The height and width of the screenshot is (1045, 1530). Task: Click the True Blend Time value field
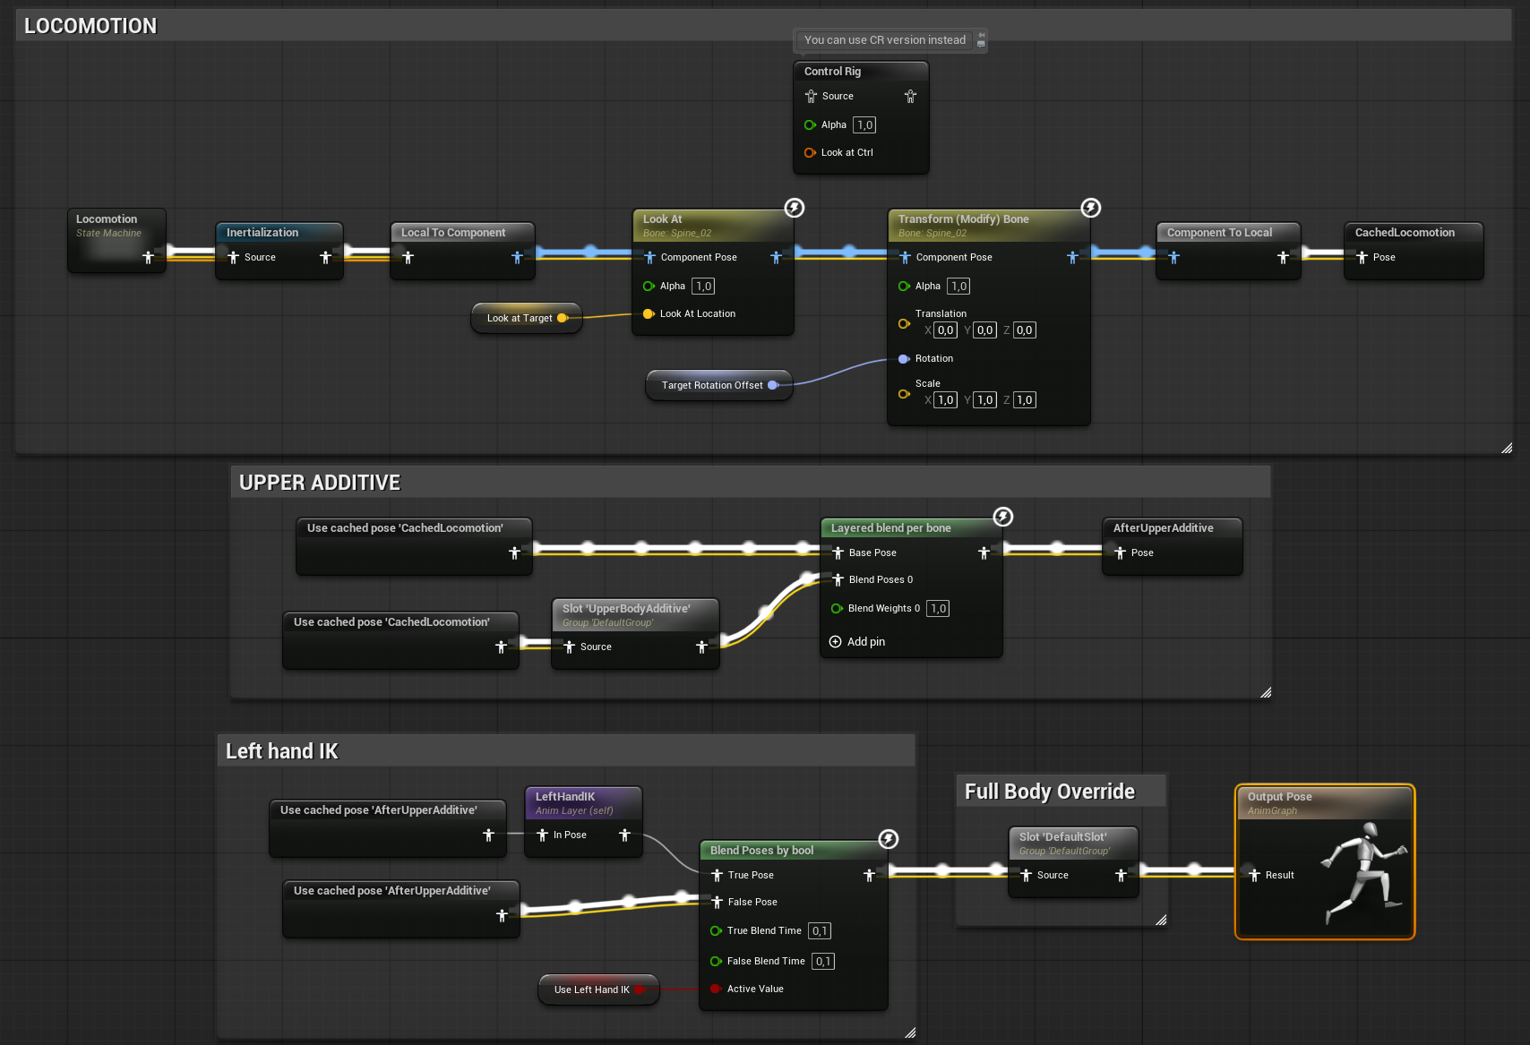820,931
